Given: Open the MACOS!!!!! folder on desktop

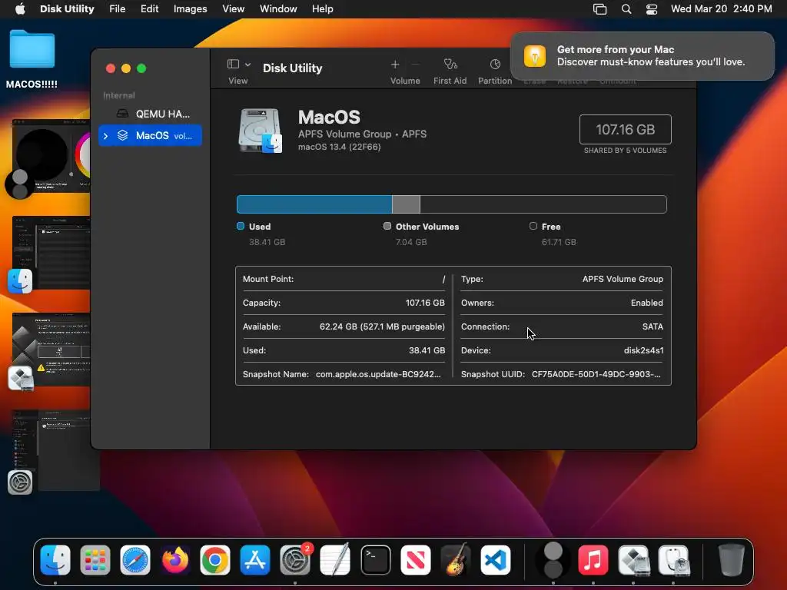Looking at the screenshot, I should 32,59.
